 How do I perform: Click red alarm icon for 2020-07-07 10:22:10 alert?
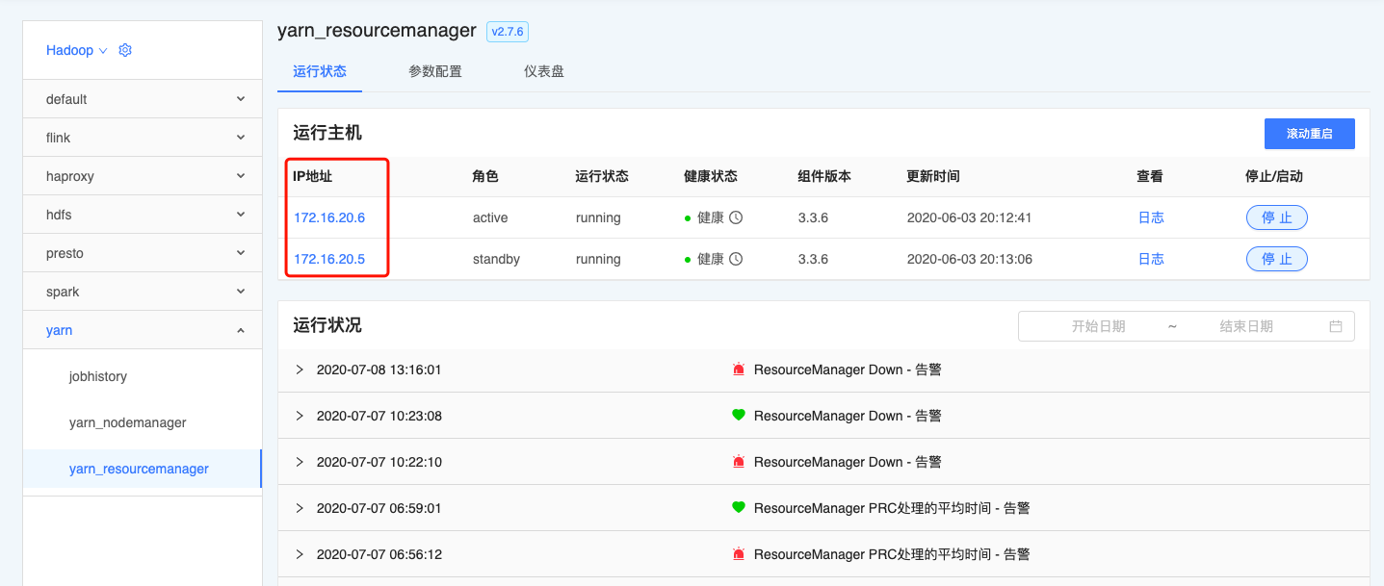click(x=739, y=462)
